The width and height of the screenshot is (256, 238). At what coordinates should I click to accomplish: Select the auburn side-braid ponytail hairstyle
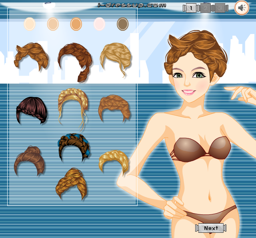[x=75, y=62]
